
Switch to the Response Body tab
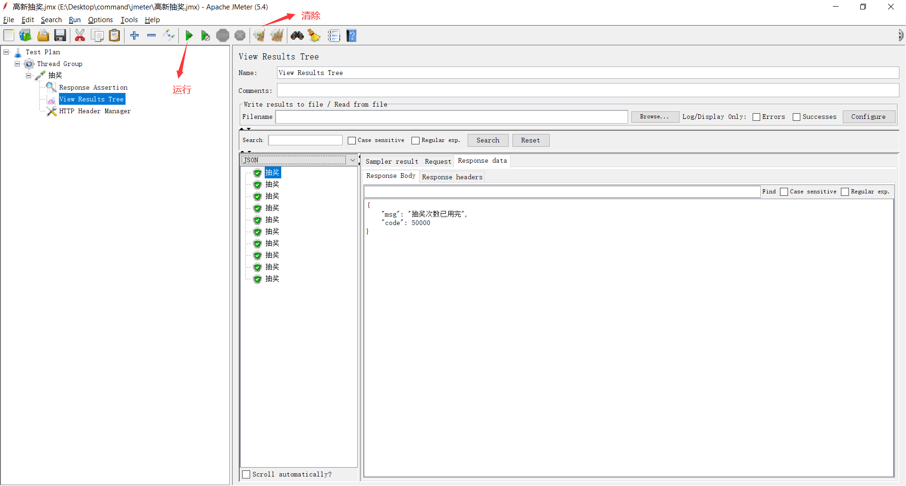[391, 176]
